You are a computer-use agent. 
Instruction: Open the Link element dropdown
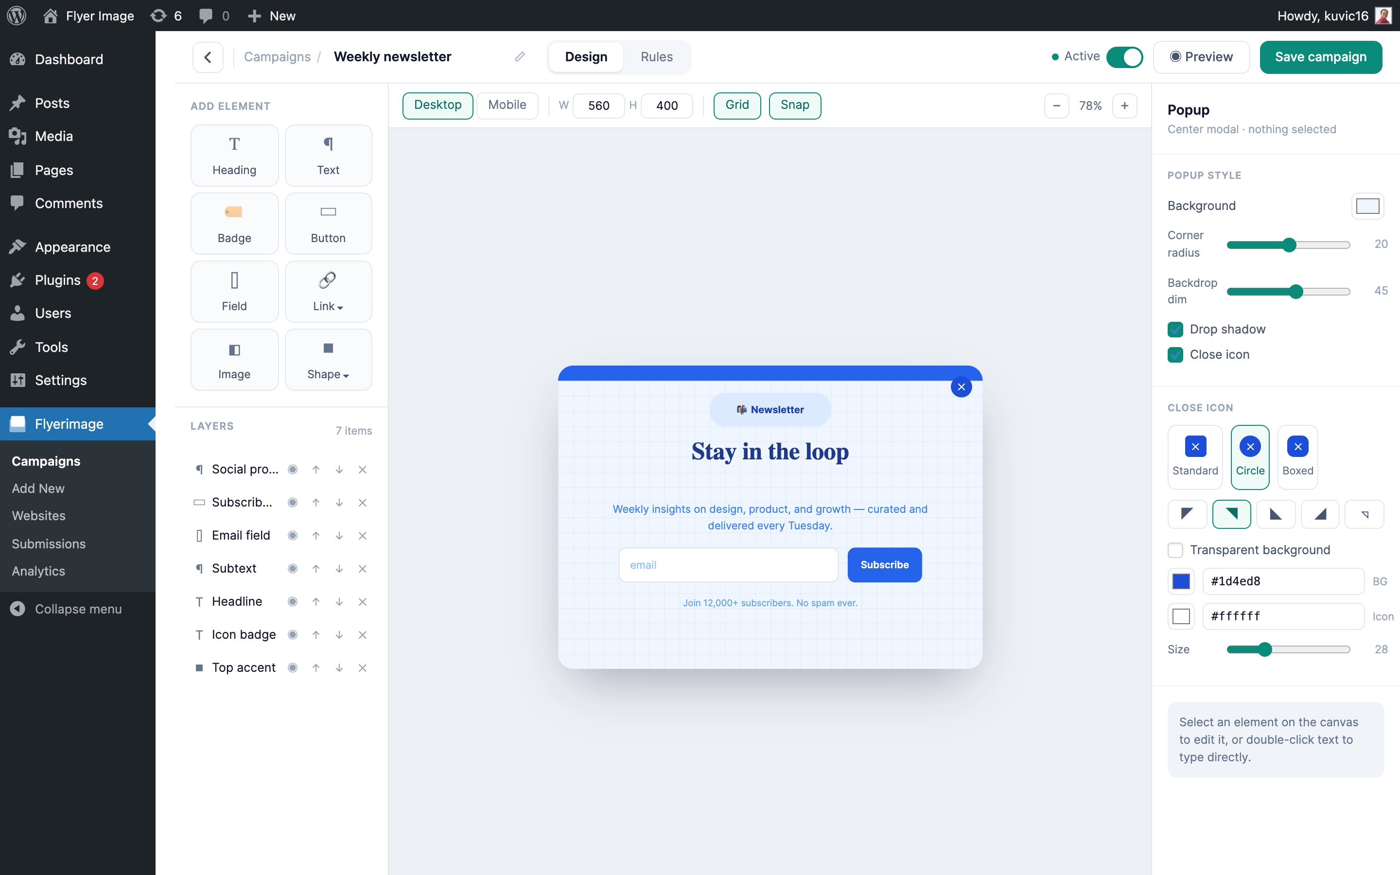tap(328, 292)
